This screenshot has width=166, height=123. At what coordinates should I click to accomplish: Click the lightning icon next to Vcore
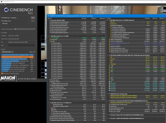(109, 69)
